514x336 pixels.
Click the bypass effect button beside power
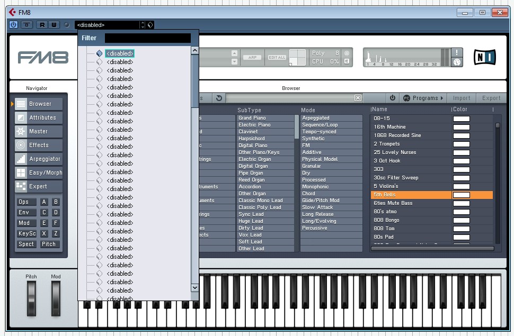[x=27, y=24]
